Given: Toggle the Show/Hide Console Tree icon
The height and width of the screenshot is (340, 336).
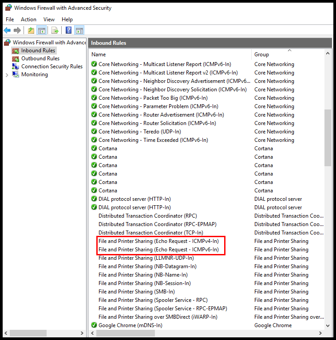Looking at the screenshot, I should 41,30.
